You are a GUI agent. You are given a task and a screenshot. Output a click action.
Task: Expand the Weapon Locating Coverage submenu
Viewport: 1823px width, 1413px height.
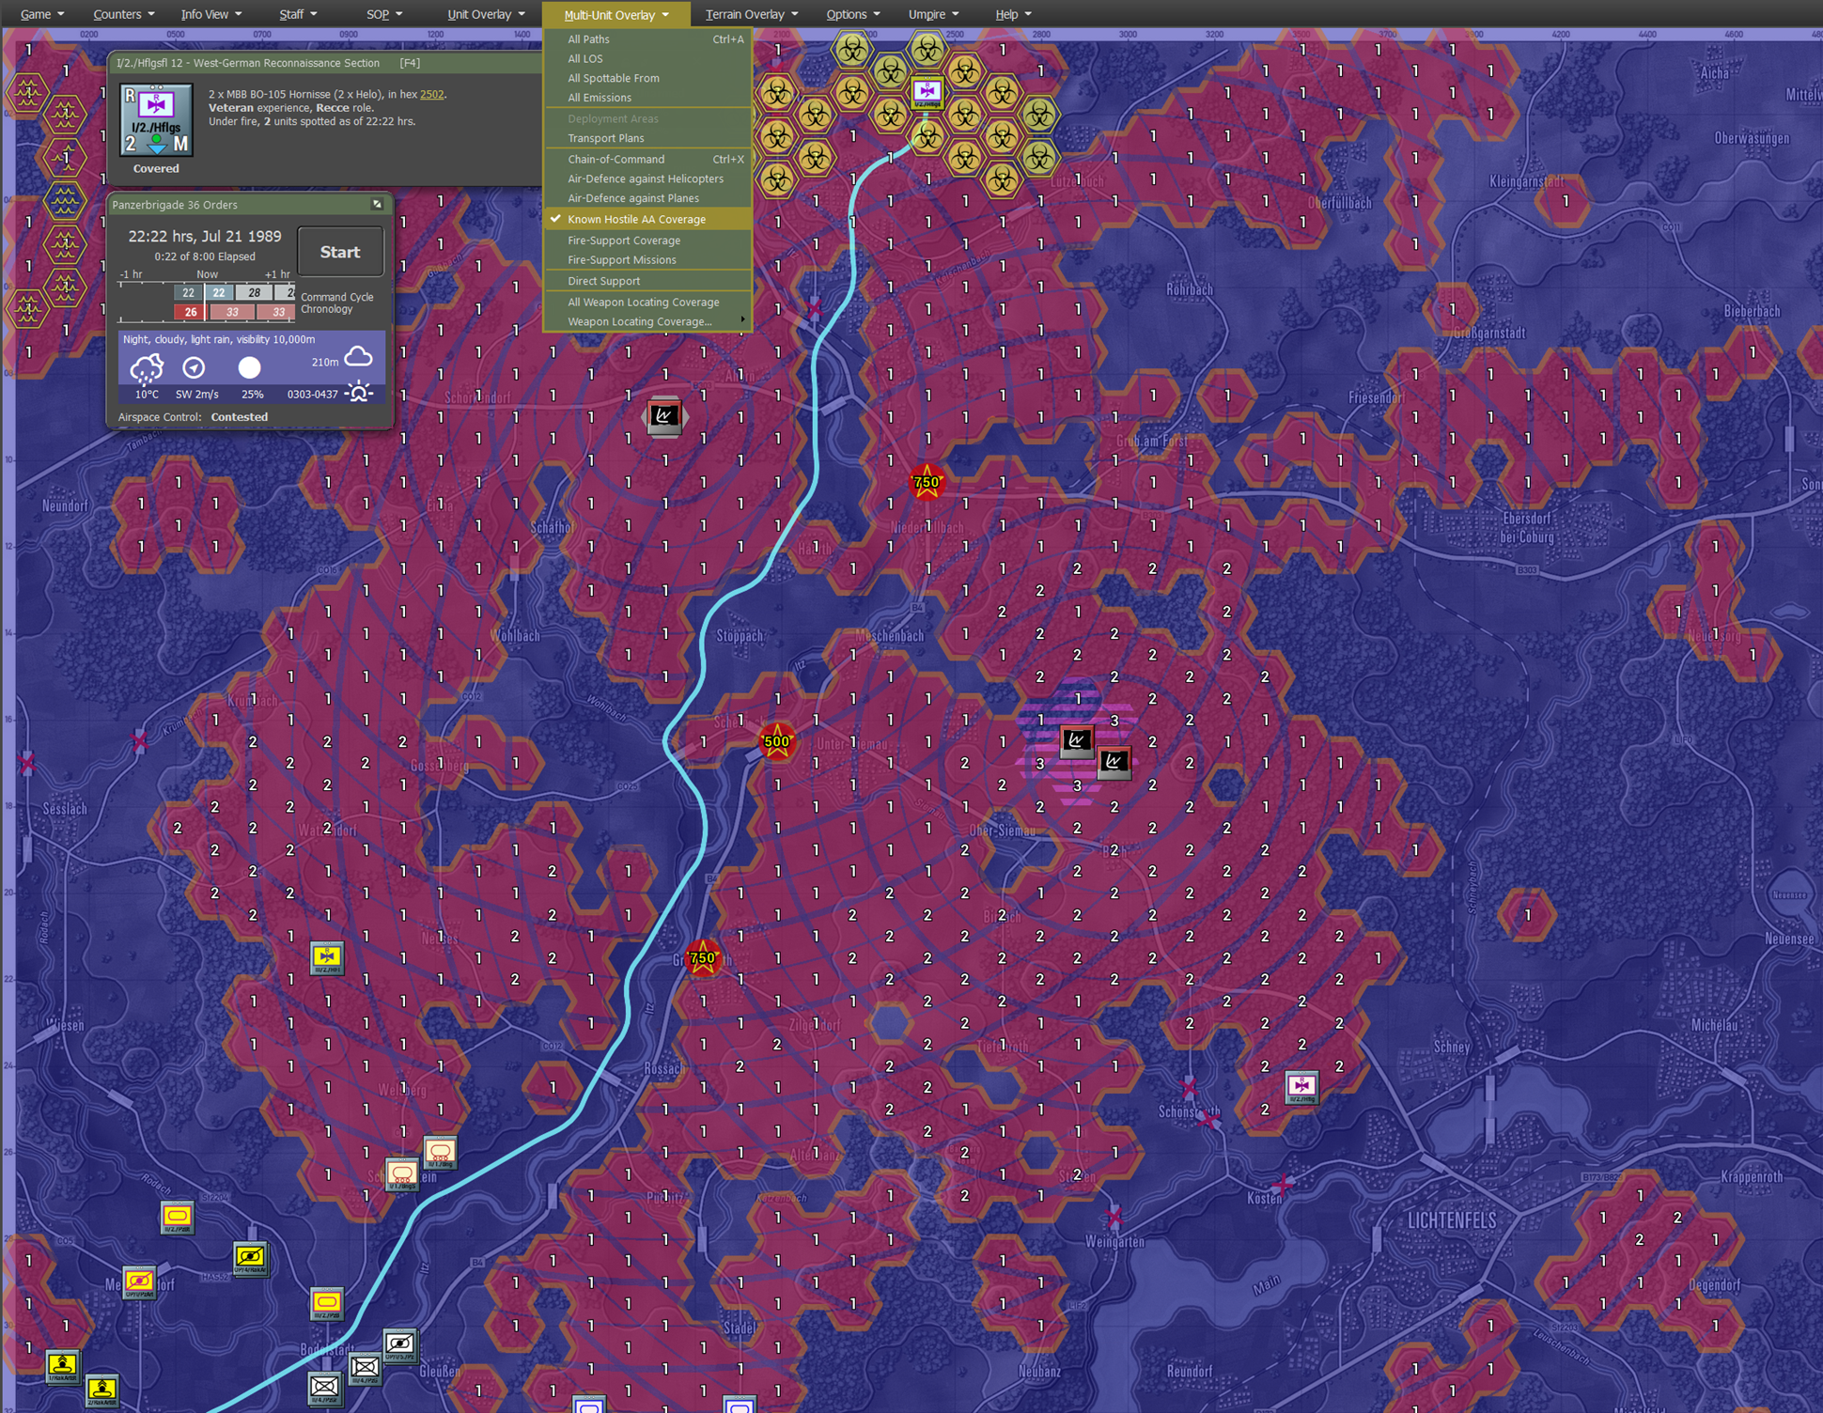(639, 321)
